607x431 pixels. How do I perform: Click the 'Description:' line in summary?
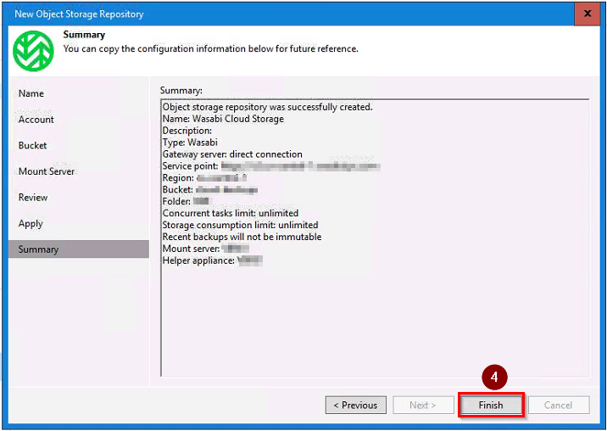click(187, 131)
